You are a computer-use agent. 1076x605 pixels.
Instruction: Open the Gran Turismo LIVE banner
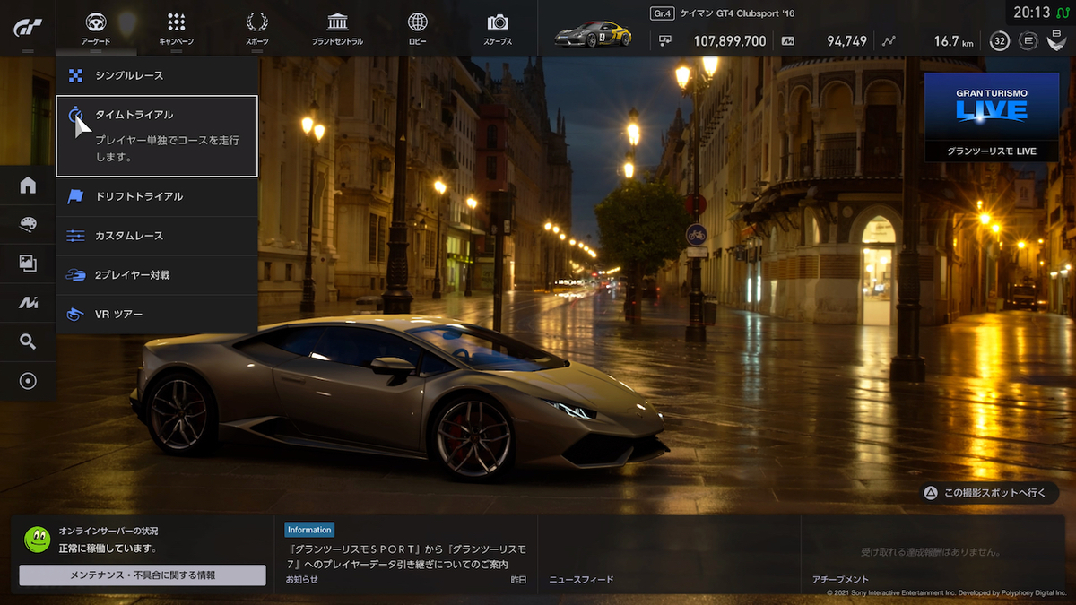tap(991, 117)
